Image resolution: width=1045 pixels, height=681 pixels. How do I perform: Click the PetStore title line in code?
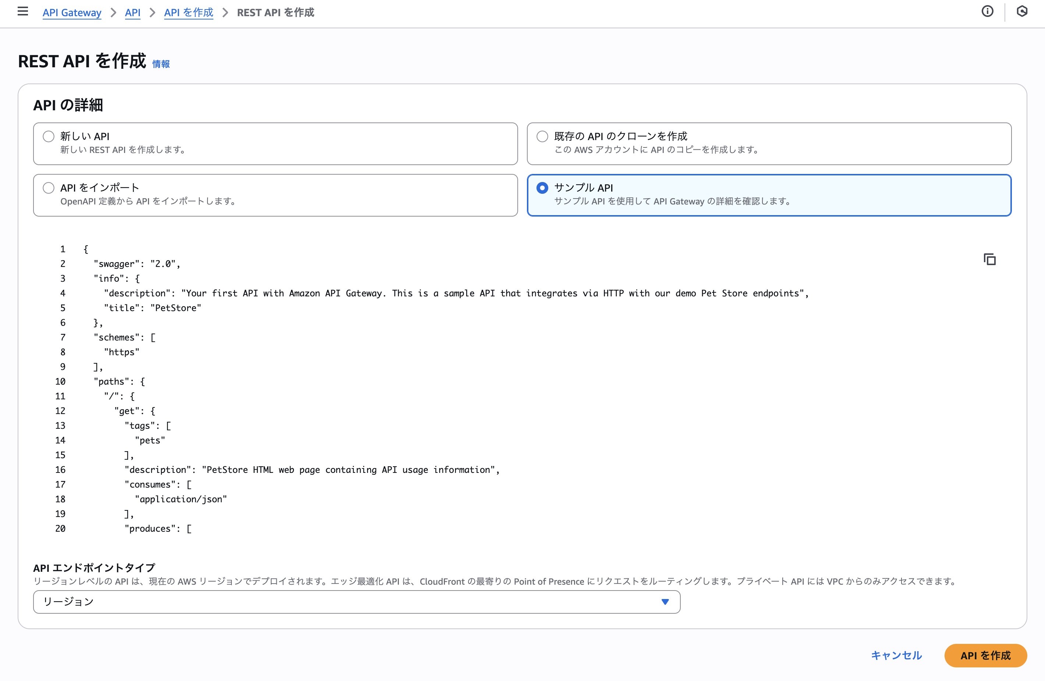[x=152, y=308]
